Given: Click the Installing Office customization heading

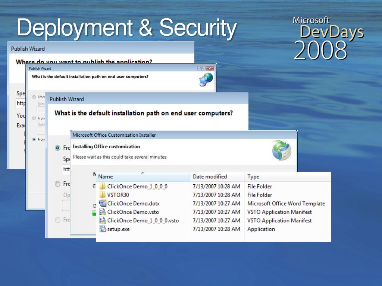Looking at the screenshot, I should point(106,147).
